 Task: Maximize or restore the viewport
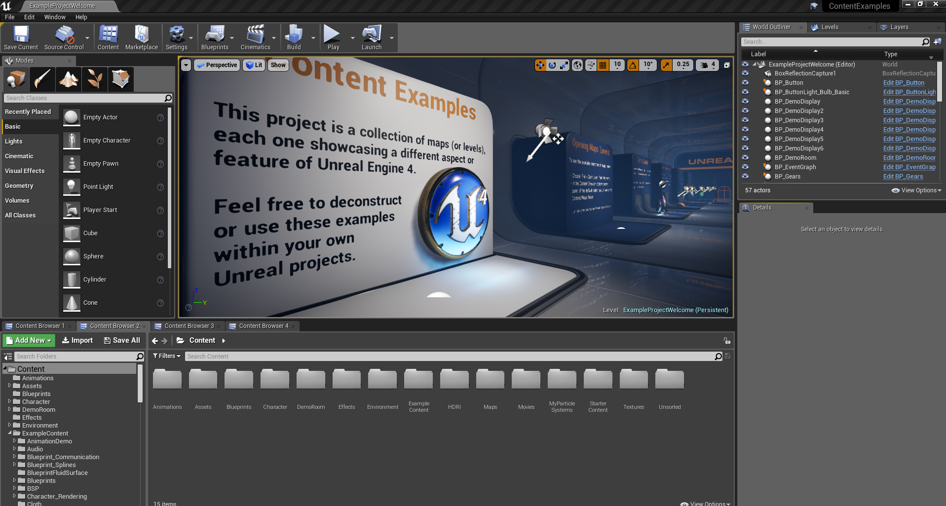pyautogui.click(x=726, y=65)
